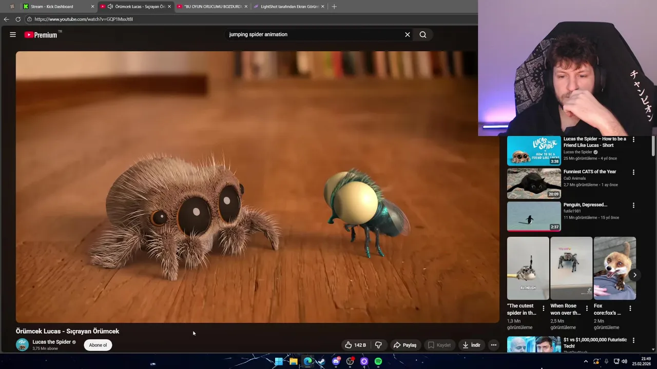Open options for 'How to be a Friend Like Lucas' video

[x=633, y=139]
